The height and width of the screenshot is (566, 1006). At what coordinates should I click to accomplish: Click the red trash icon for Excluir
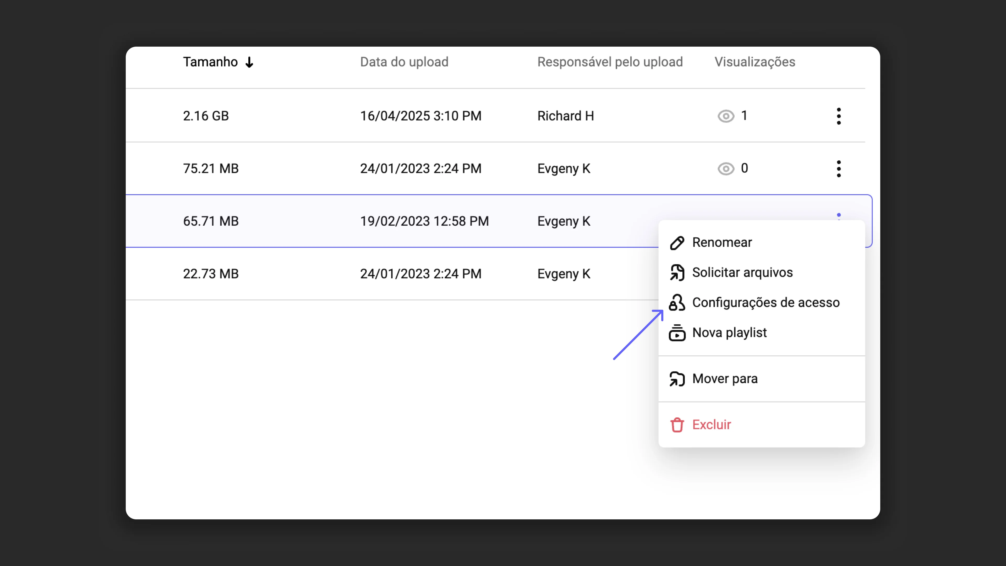tap(677, 425)
